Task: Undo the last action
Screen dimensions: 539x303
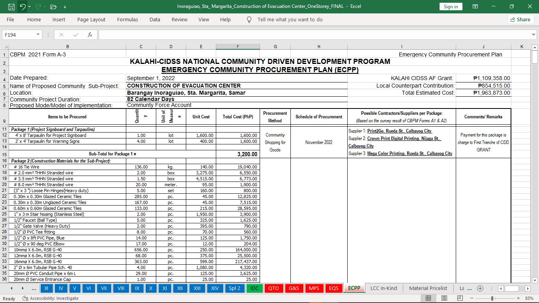Action: click(23, 7)
